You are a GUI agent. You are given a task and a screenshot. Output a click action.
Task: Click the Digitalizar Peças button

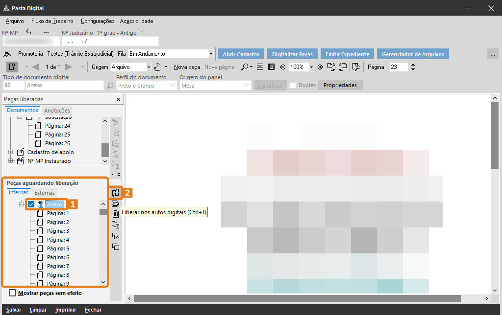pyautogui.click(x=292, y=54)
